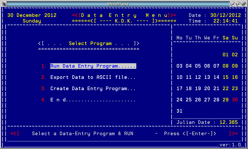This screenshot has width=248, height=149.
Task: Click day 15 in the calendar
Action: pos(225,77)
